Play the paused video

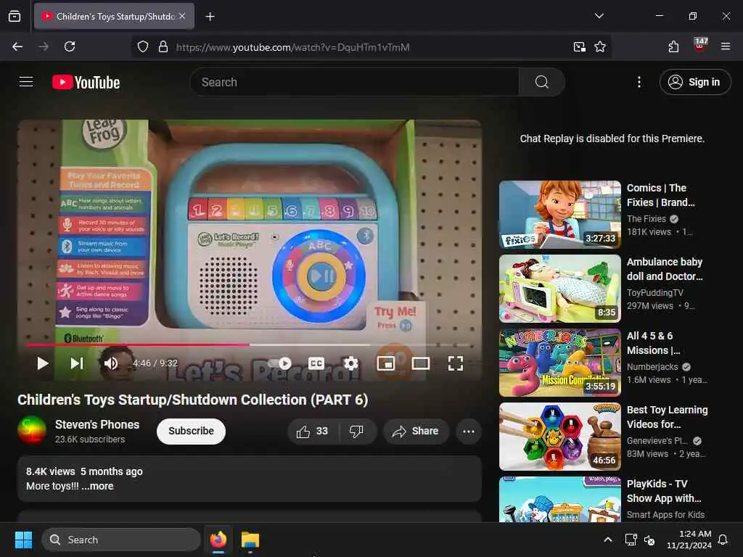click(x=43, y=363)
